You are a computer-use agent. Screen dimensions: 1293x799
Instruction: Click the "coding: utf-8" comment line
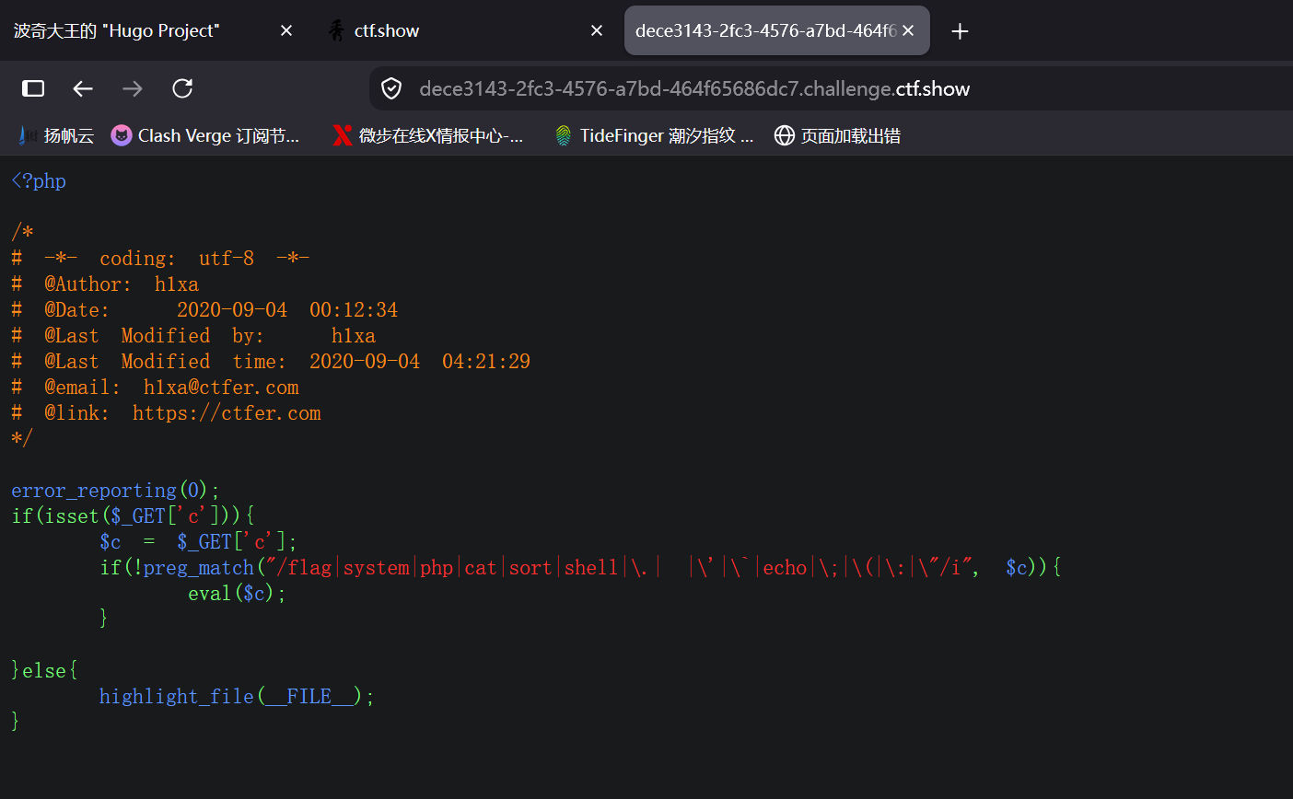point(160,259)
